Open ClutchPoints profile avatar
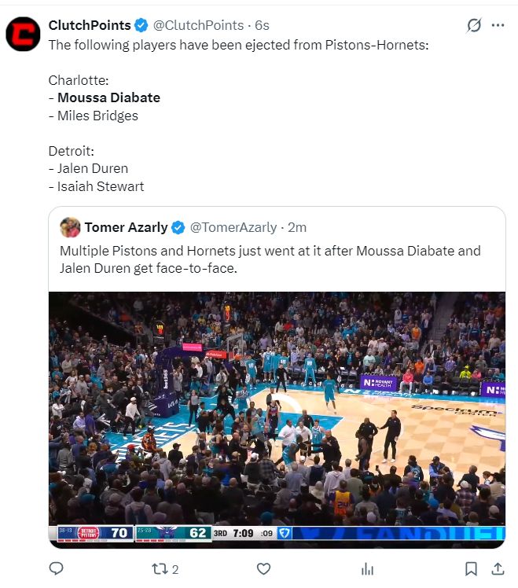The height and width of the screenshot is (588, 518). click(x=23, y=34)
